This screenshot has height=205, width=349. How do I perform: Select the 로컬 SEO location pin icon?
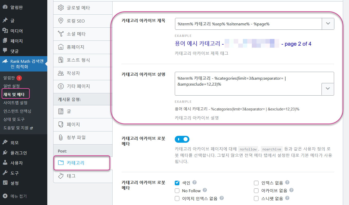pos(61,21)
